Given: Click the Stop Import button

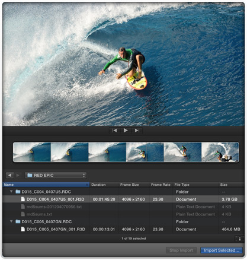Looking at the screenshot, I should [x=181, y=251].
